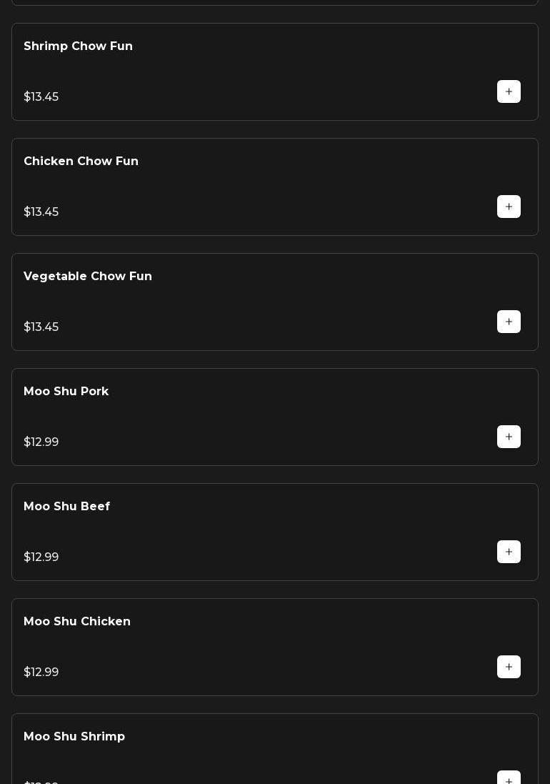
Task: Click plus icon on Moo Shu Shrimp card
Action: click(x=509, y=779)
